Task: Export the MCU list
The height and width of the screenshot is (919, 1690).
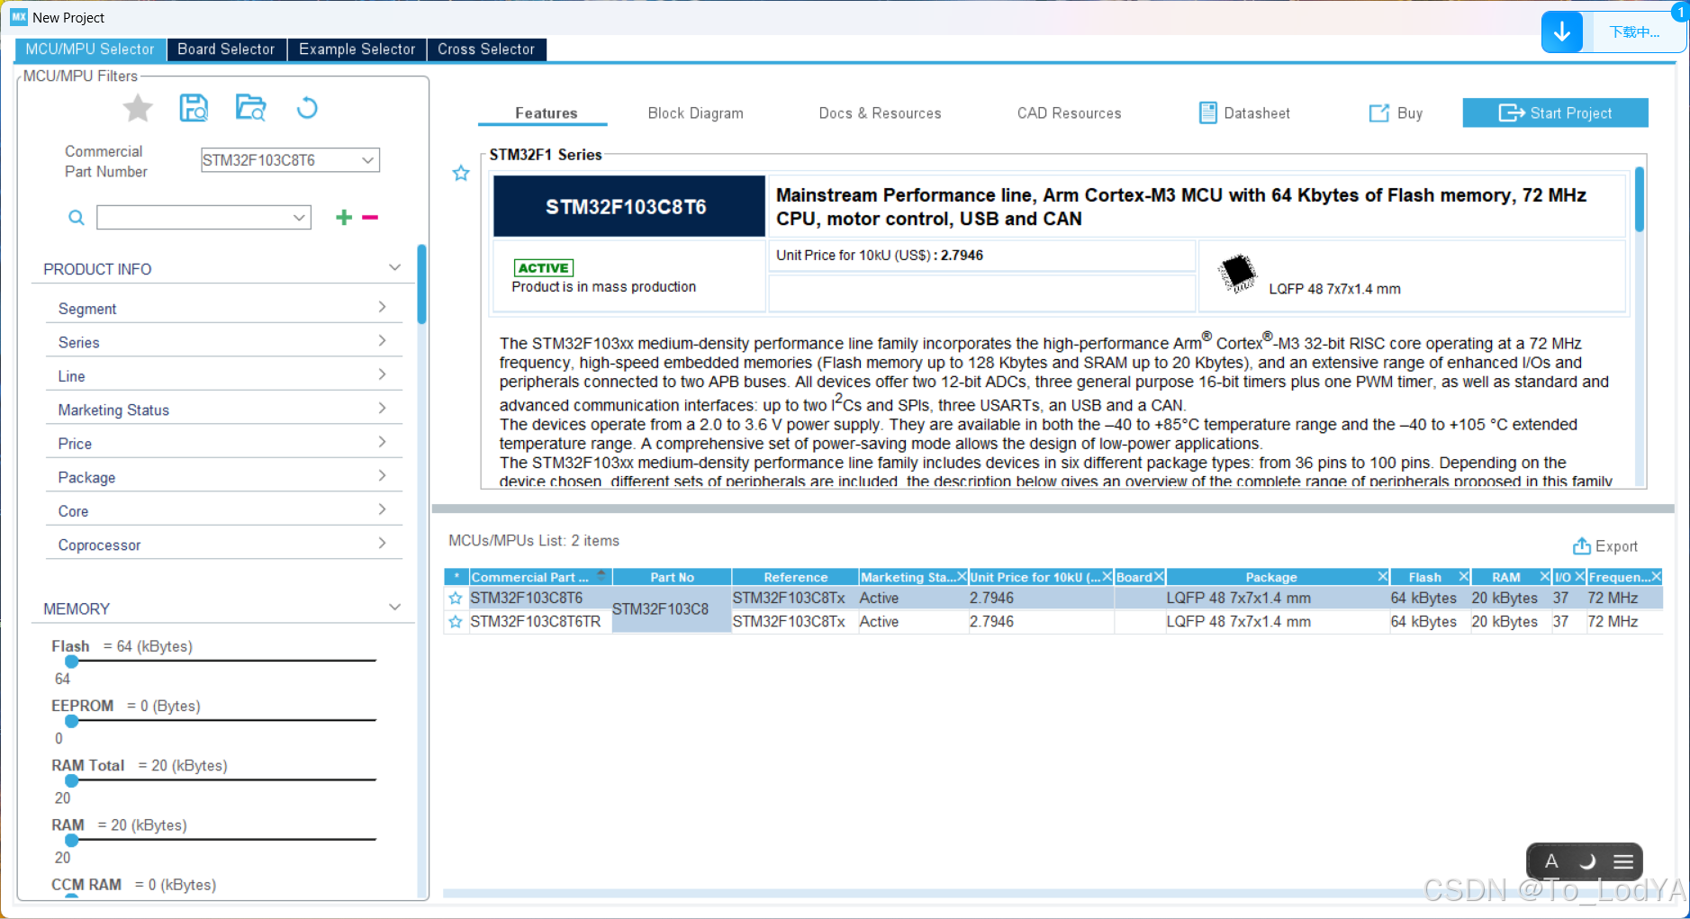Action: (x=1605, y=546)
